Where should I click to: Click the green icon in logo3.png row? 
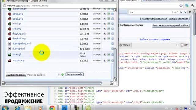point(109,19)
